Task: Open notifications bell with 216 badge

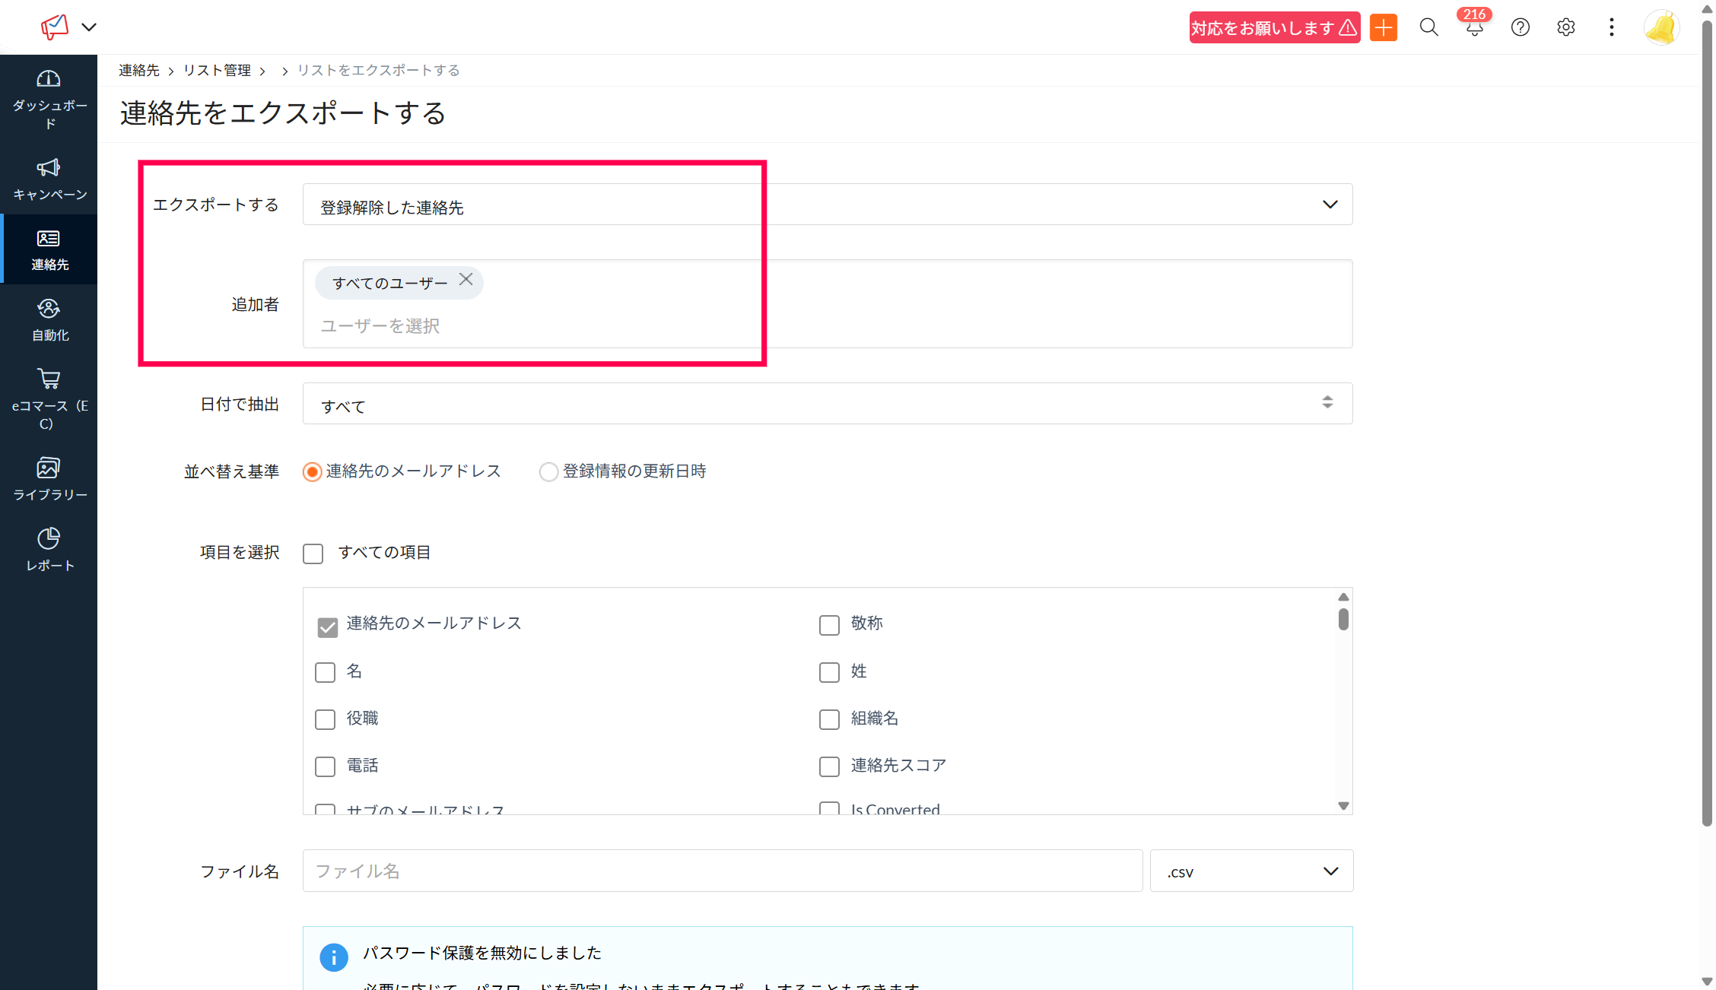Action: coord(1474,28)
